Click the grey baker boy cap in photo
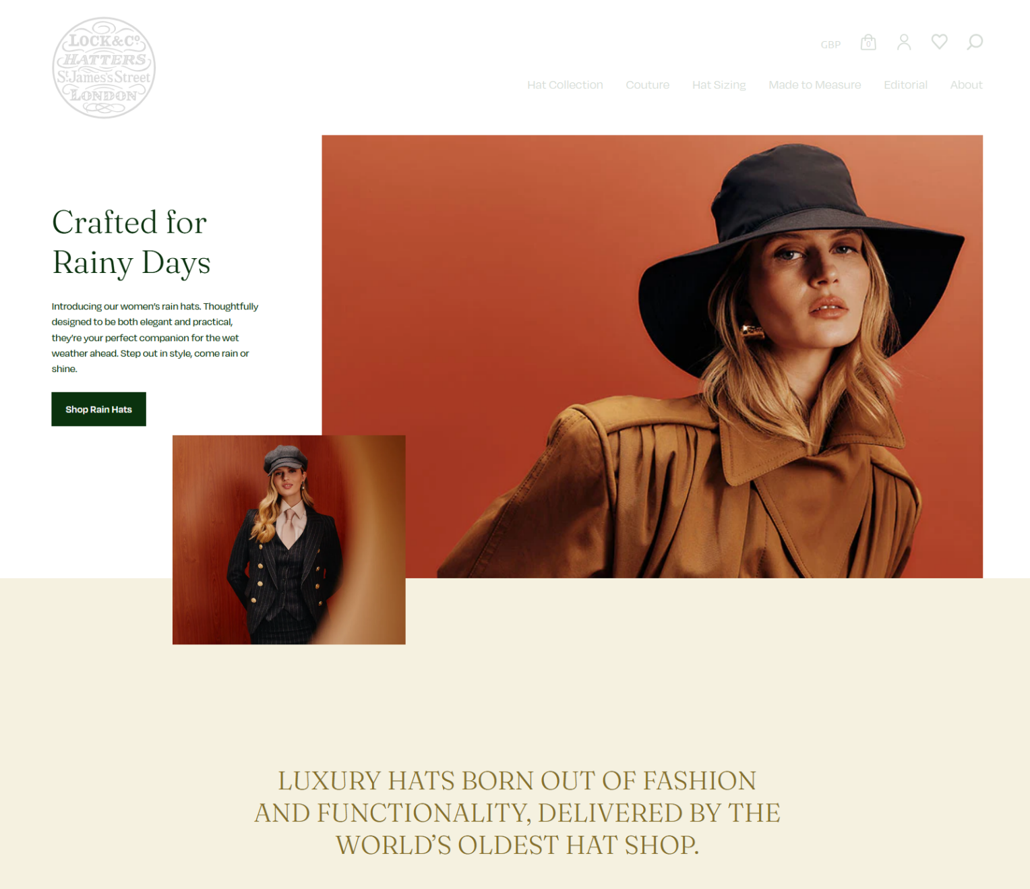This screenshot has width=1030, height=889. coord(286,458)
